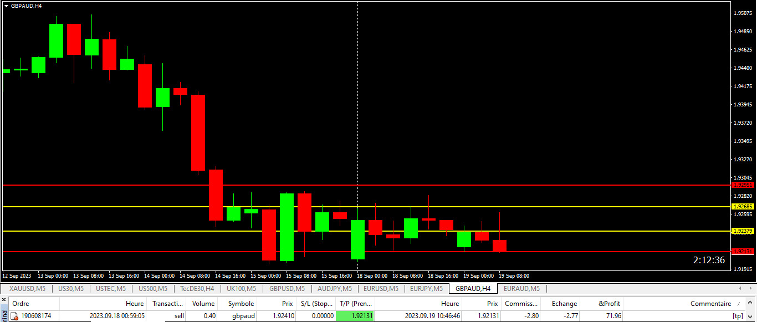This screenshot has width=757, height=322.
Task: Click the [tp] comment cell
Action: pyautogui.click(x=738, y=316)
